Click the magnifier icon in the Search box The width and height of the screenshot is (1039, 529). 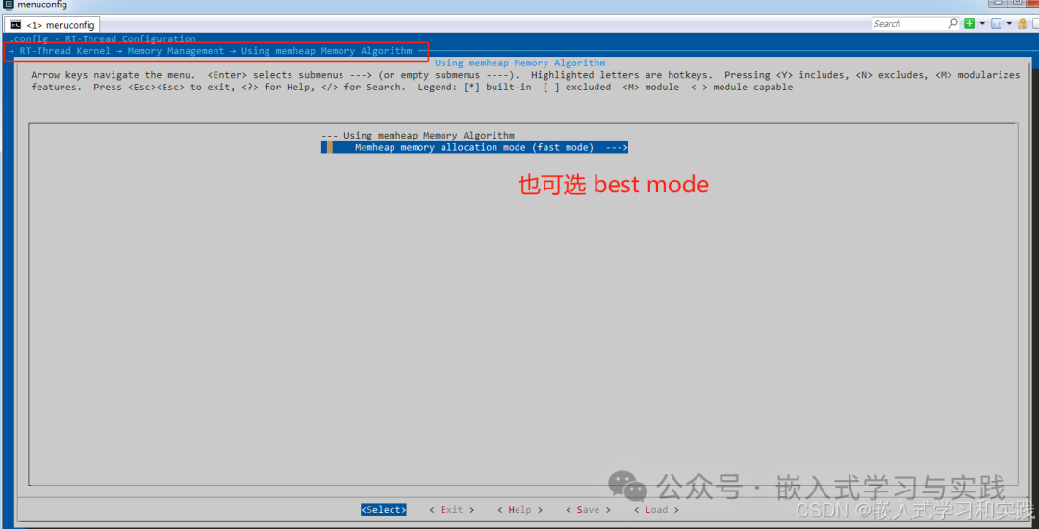[x=952, y=24]
